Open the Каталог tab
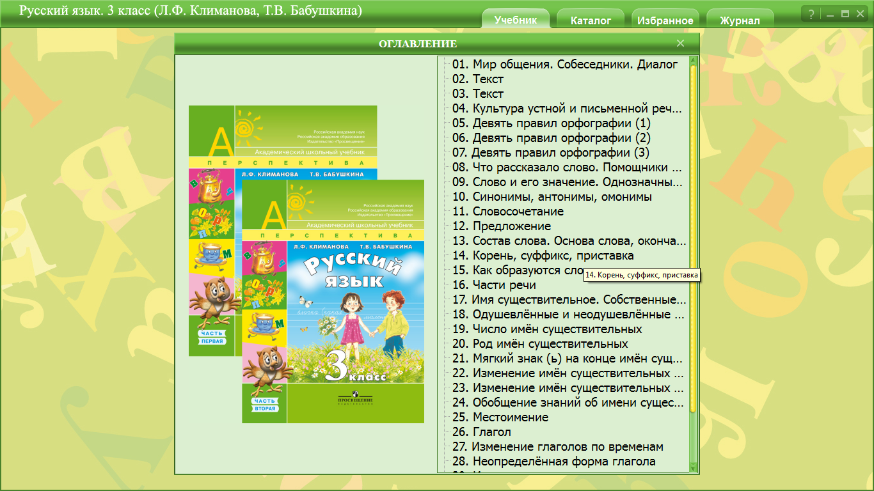The image size is (874, 491). [591, 20]
